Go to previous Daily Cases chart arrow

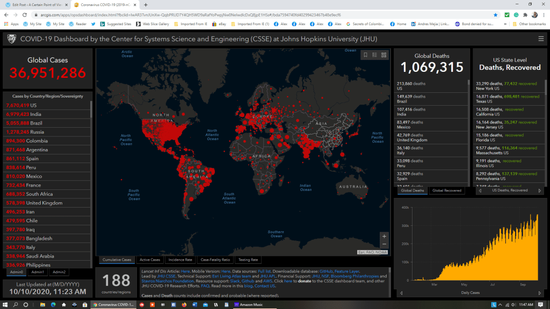click(x=401, y=293)
